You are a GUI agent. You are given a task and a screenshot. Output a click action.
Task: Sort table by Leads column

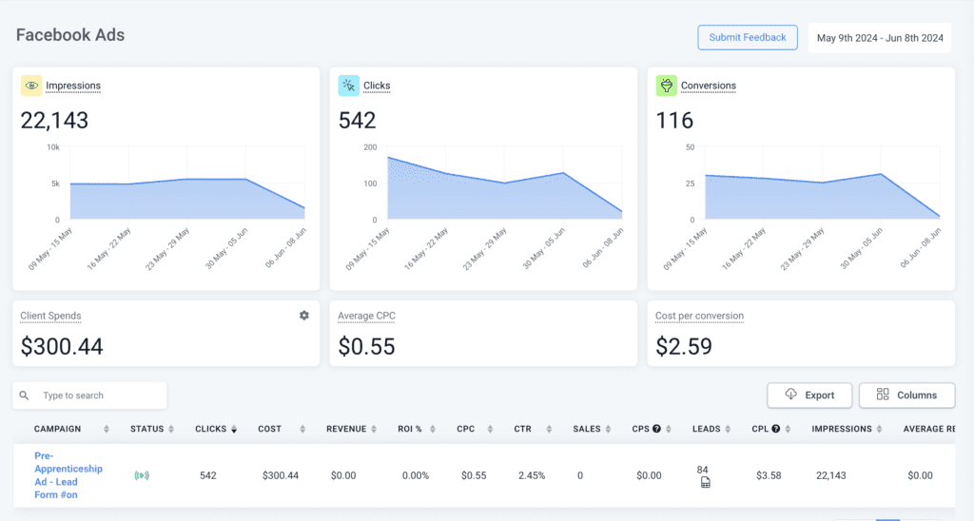coord(728,429)
